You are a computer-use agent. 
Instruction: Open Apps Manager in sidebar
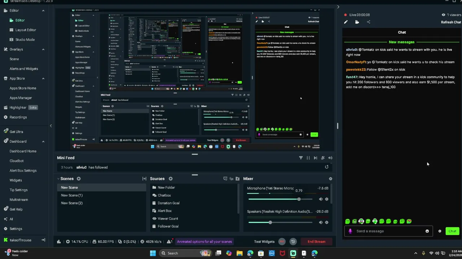21,98
